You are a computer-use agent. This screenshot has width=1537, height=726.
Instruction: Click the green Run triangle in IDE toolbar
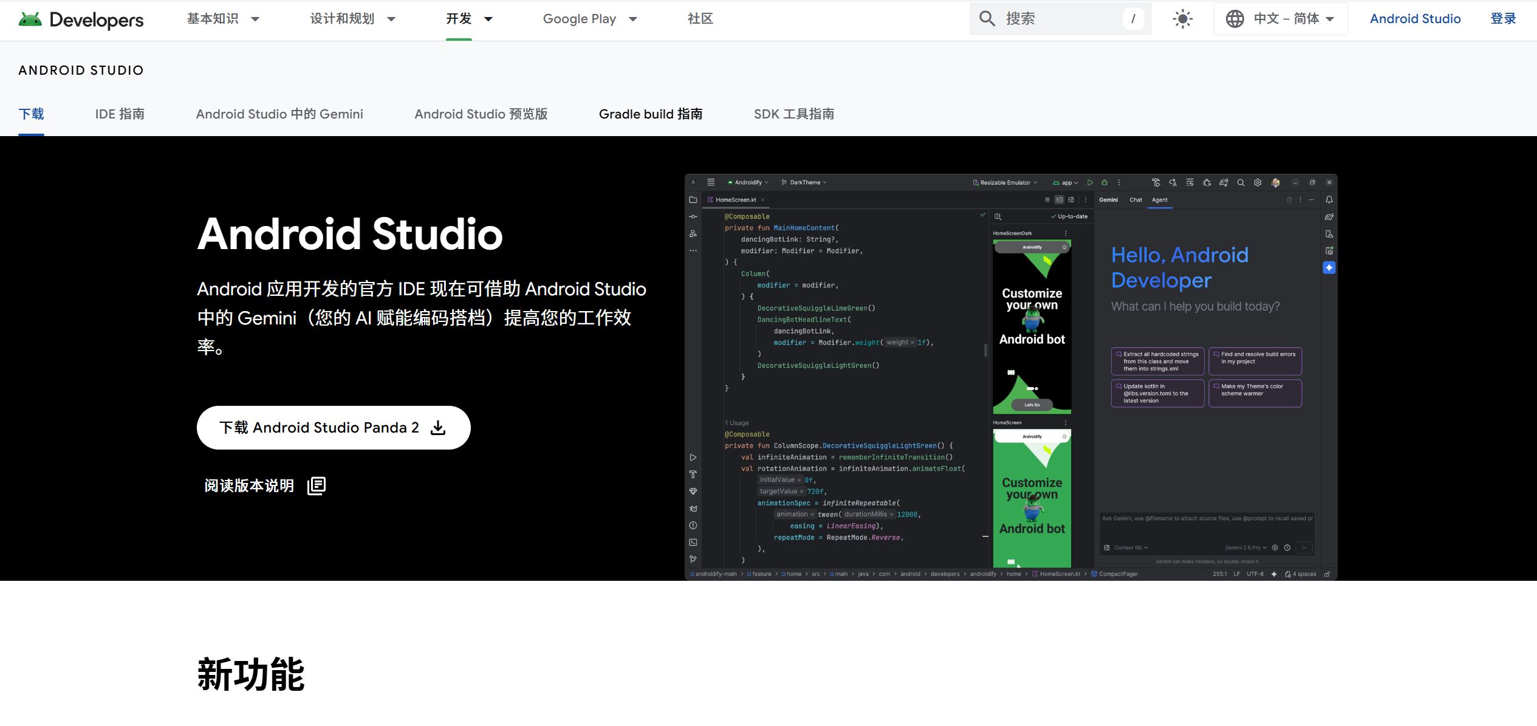point(1090,182)
